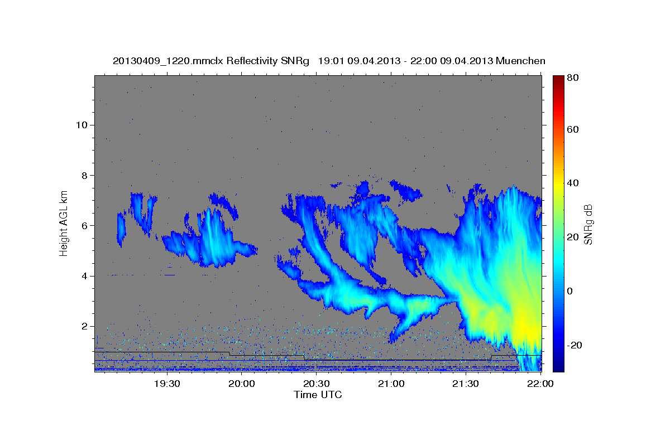The image size is (670, 446).
Task: Click the 19:30 time tick label
Action: click(x=166, y=384)
